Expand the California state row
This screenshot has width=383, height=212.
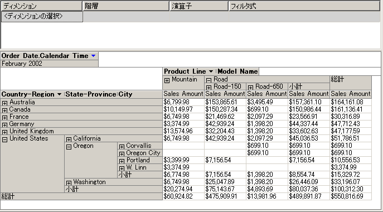(x=69, y=139)
